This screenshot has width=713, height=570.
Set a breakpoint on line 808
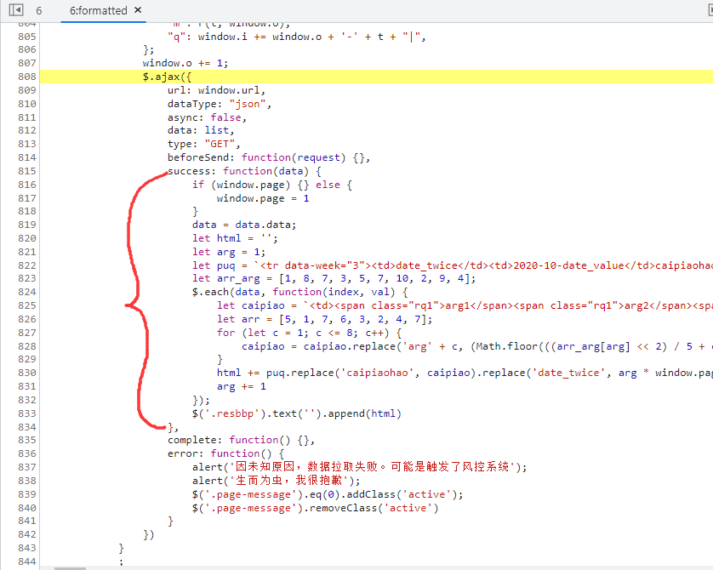[x=26, y=77]
